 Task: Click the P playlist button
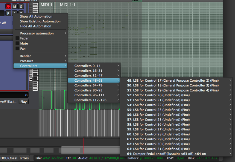pos(8,13)
